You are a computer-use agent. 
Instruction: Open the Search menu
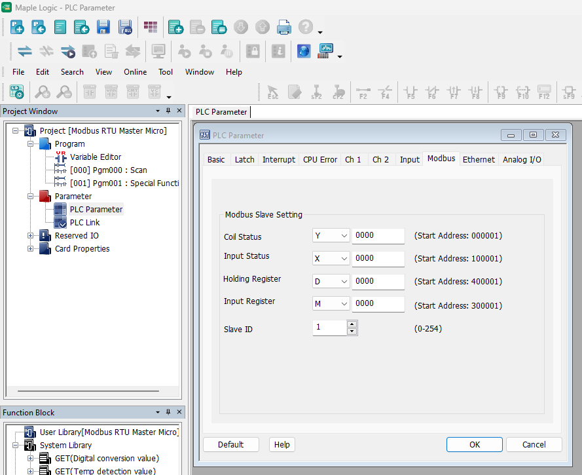tap(72, 72)
